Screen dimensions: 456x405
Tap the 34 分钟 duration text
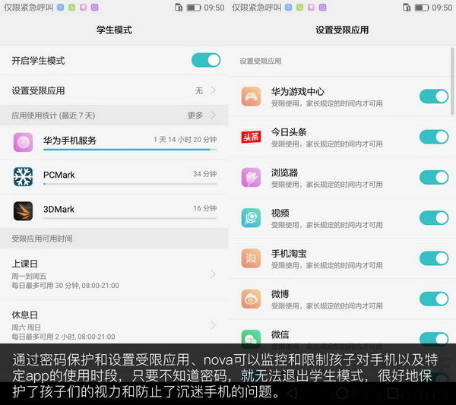(205, 174)
